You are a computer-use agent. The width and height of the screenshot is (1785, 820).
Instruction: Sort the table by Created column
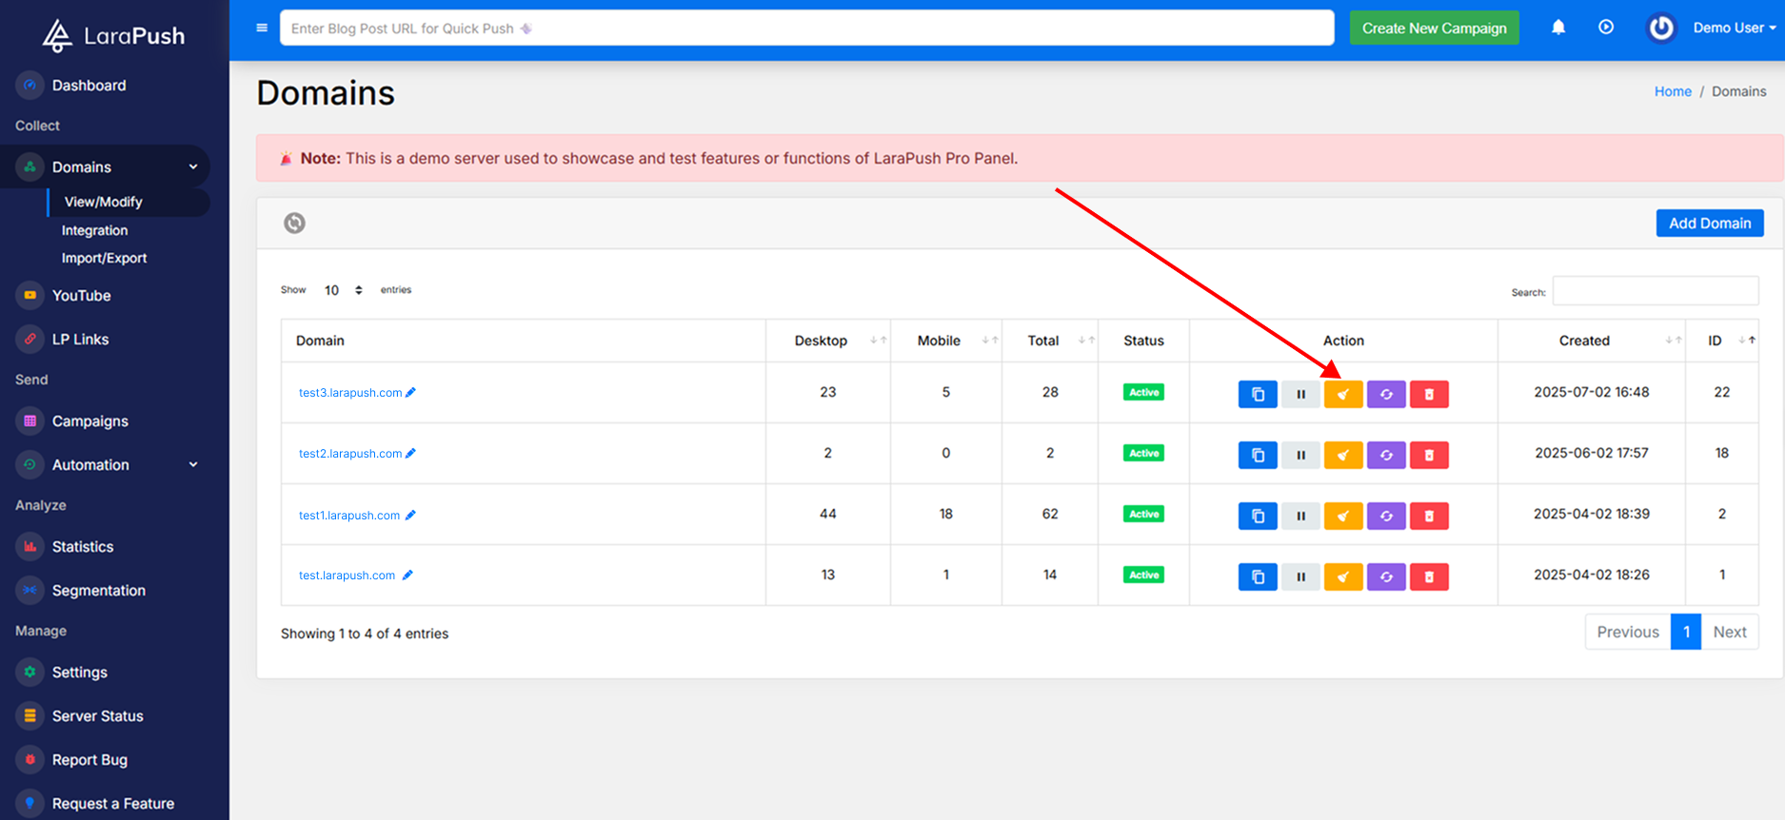(1592, 341)
